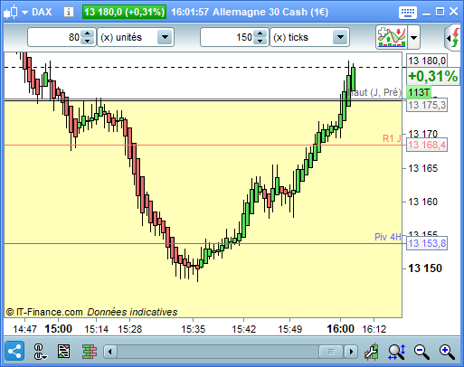Click the R1 J pivot line label
This screenshot has height=367, width=464.
pyautogui.click(x=392, y=138)
